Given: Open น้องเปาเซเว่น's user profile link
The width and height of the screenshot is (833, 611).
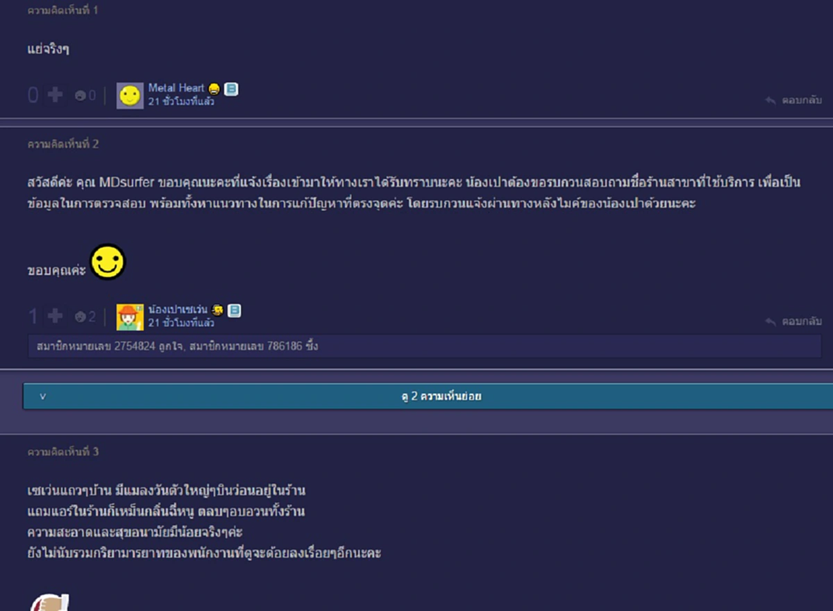Looking at the screenshot, I should click(178, 310).
